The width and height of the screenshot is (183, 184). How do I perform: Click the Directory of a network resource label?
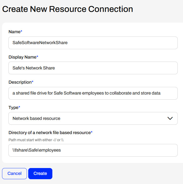tap(50, 133)
